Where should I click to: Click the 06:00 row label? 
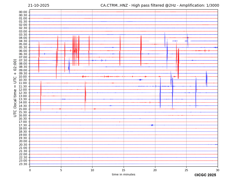tap(23, 51)
